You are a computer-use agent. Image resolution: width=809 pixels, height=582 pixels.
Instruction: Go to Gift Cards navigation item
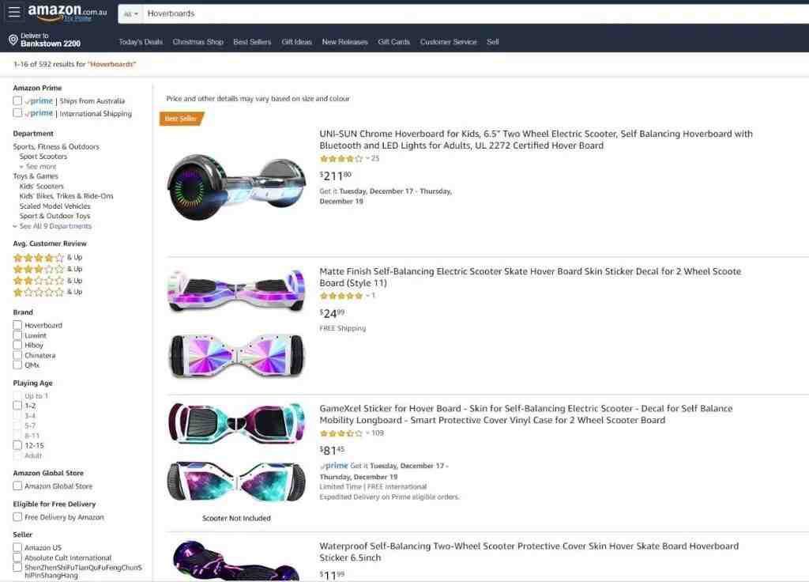(393, 42)
